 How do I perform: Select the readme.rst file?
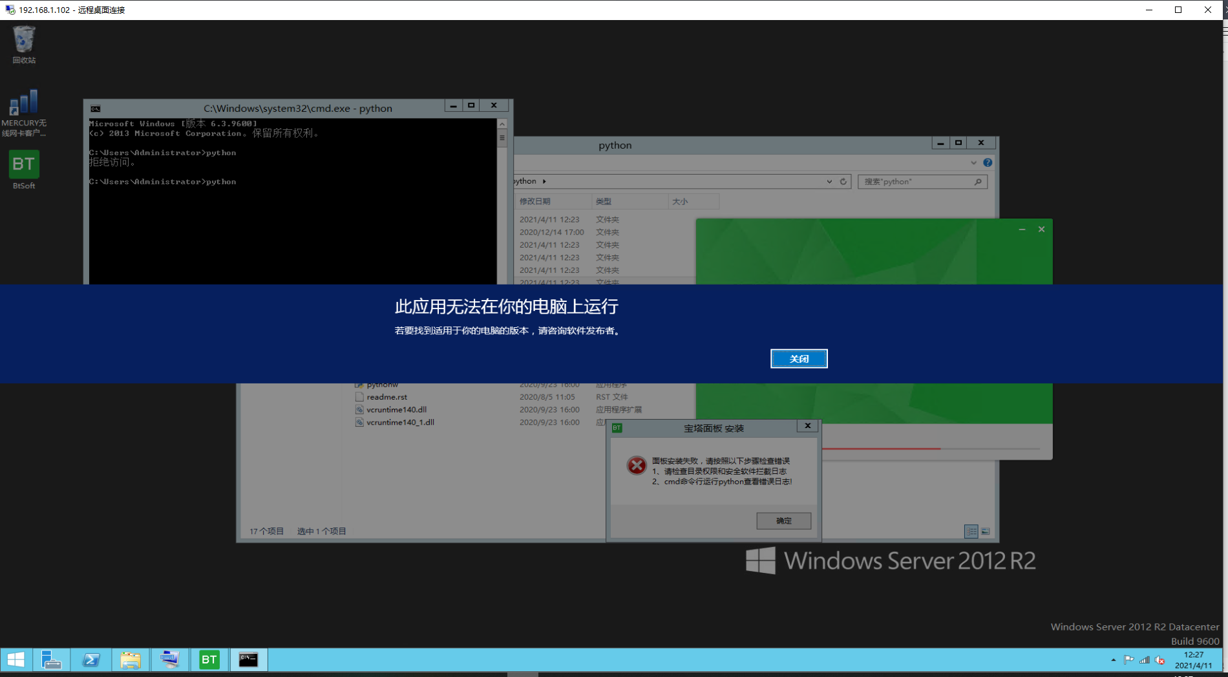(x=386, y=397)
